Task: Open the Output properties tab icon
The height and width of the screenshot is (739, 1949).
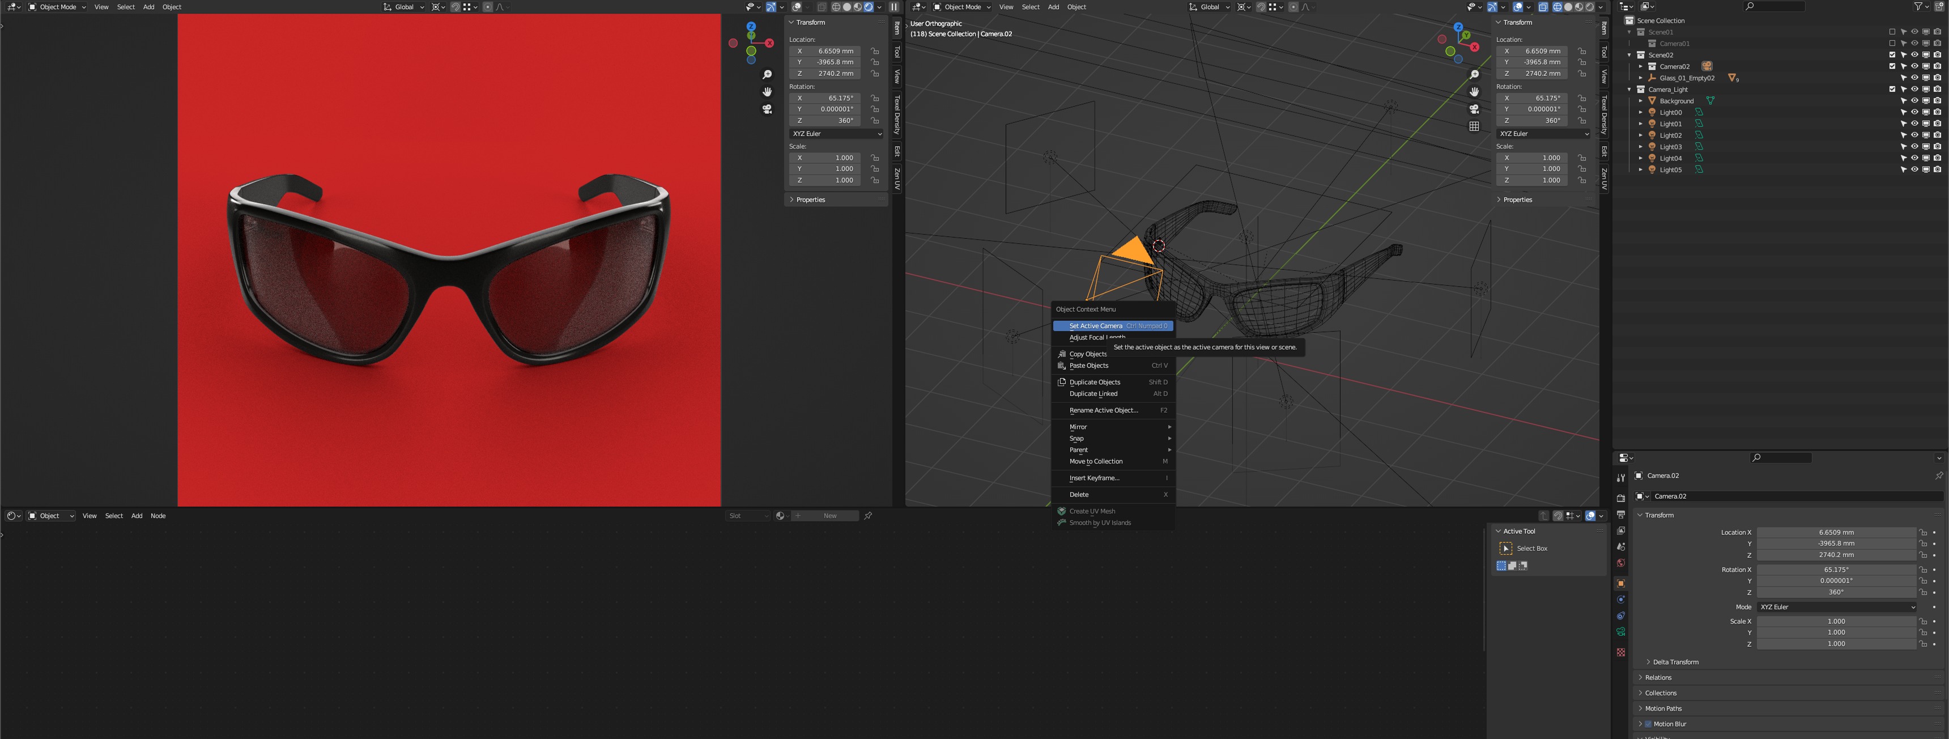Action: 1620,515
